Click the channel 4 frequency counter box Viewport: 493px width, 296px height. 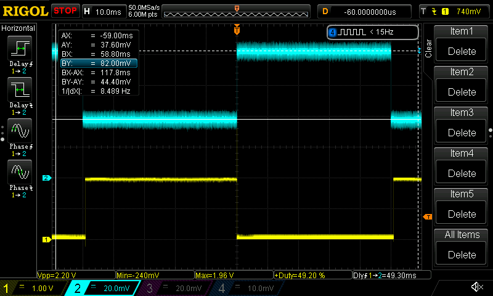(373, 32)
